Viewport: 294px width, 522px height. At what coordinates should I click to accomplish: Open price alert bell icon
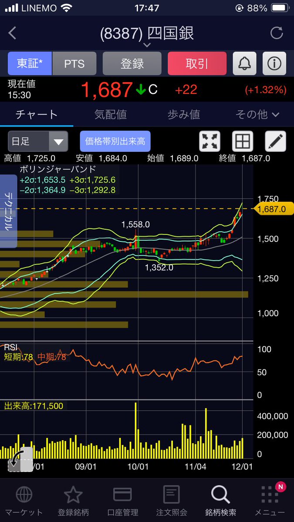[x=244, y=64]
